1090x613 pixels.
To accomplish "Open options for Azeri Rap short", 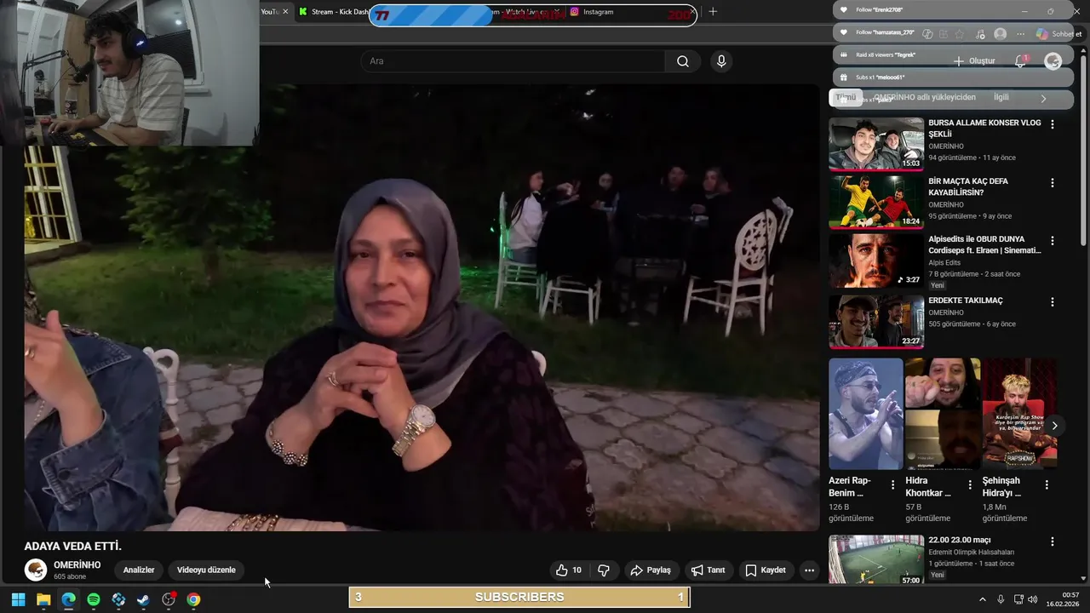I will (x=893, y=484).
